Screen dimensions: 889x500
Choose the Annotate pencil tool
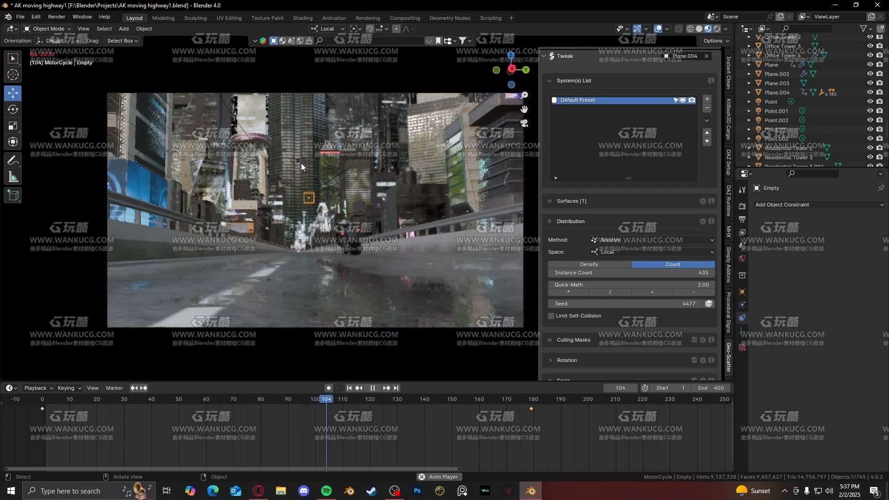coord(13,161)
